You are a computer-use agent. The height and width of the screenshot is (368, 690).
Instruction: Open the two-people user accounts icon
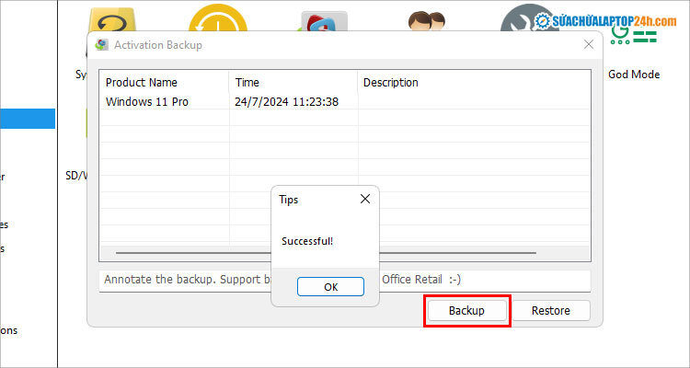coord(426,21)
